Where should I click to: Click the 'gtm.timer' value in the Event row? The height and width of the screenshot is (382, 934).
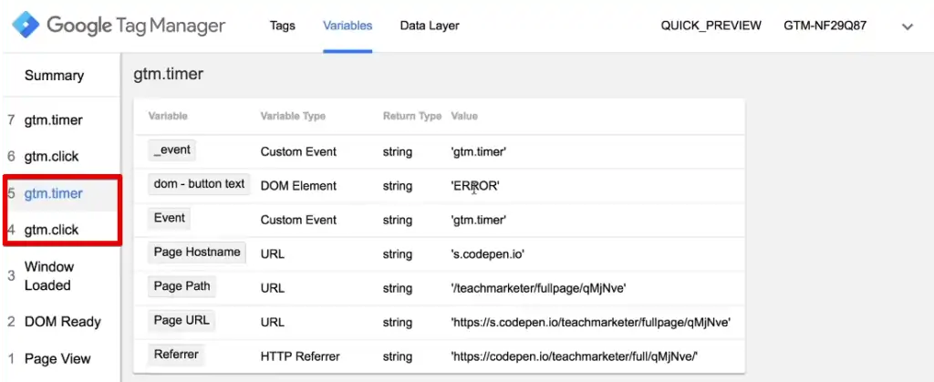(x=479, y=220)
